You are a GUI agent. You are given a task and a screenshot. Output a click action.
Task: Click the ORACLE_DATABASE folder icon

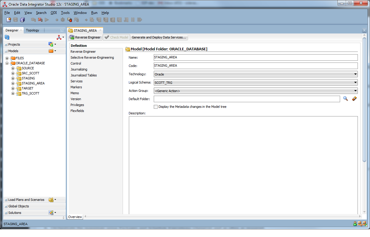point(13,63)
